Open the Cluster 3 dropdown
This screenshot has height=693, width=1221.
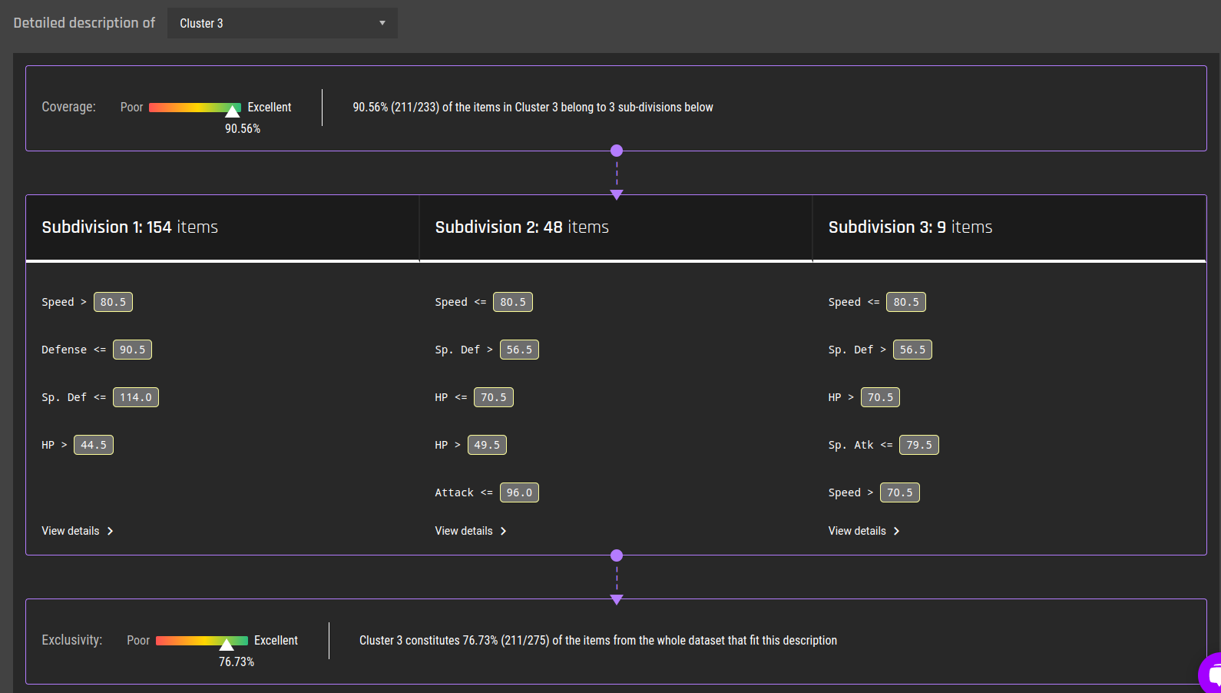coord(283,23)
